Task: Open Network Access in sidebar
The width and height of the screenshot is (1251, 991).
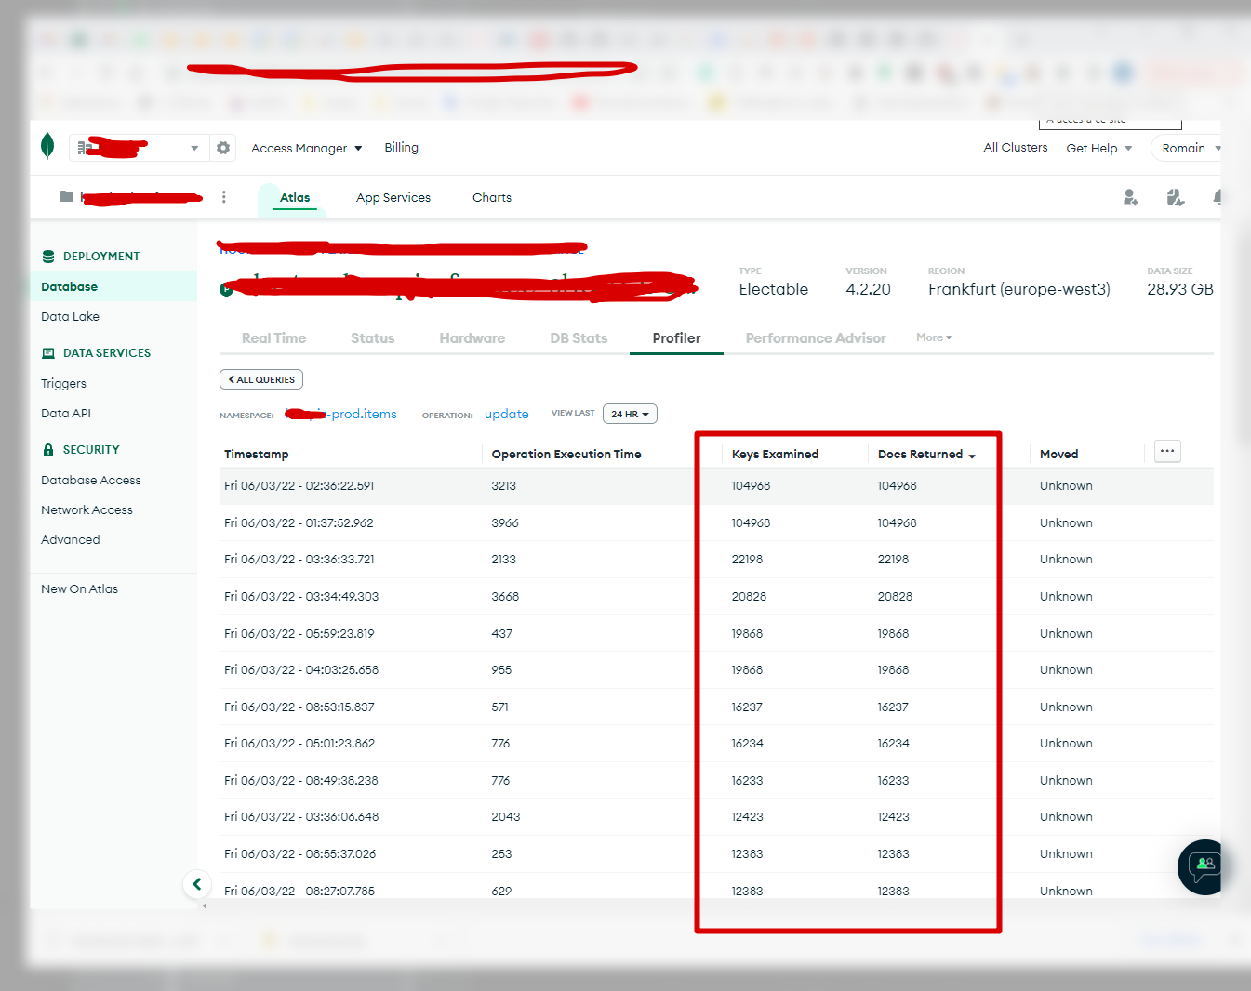Action: 87,509
